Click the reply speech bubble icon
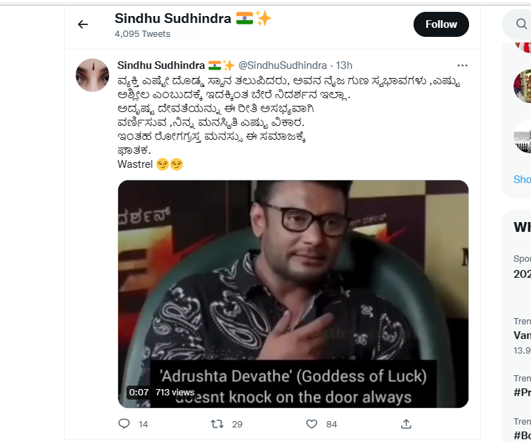Screen dimensions: 531x442 click(x=124, y=424)
